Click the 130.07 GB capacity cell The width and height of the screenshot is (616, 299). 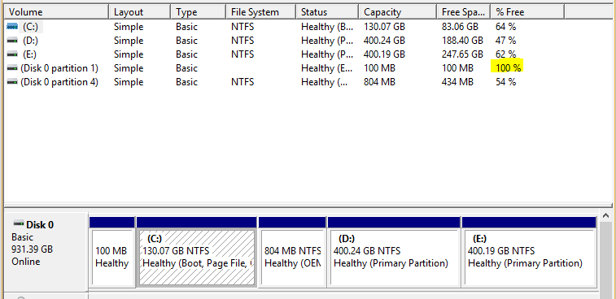coord(384,27)
